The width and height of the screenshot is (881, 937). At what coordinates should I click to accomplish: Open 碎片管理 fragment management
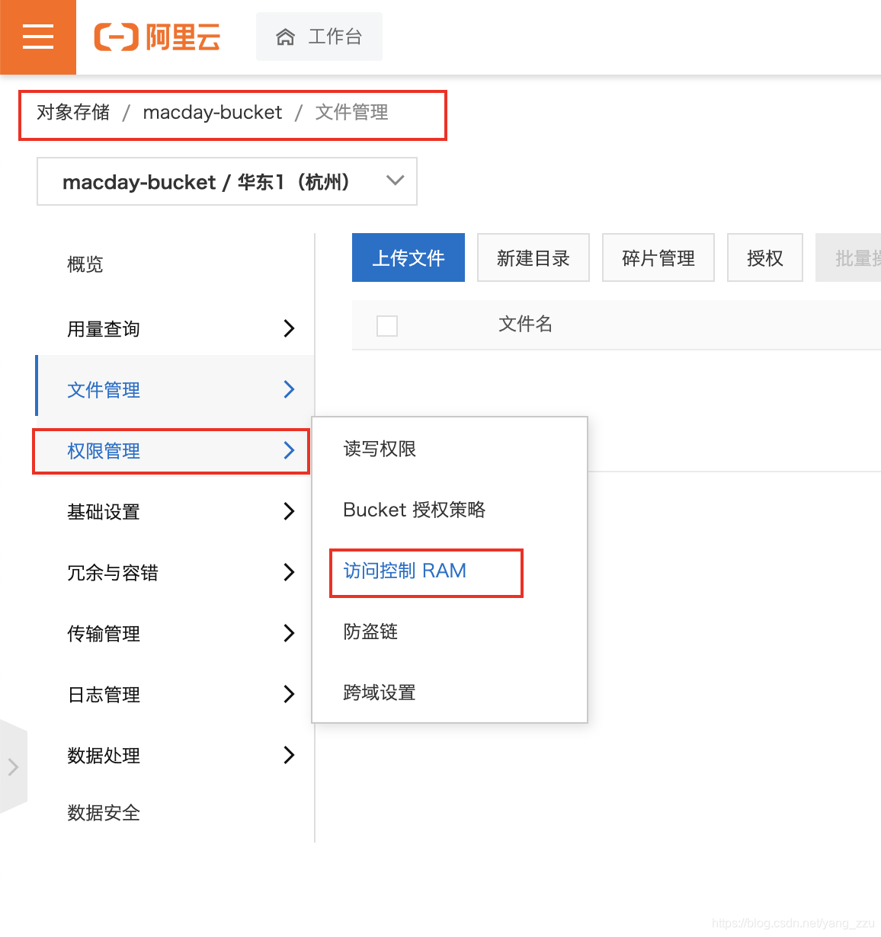pos(658,257)
